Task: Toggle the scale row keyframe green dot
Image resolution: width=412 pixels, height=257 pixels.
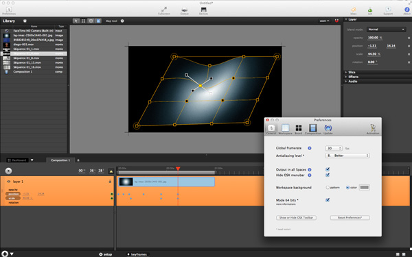Action: point(112,198)
